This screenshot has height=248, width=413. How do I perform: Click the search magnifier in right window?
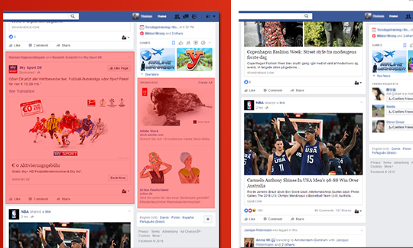[306, 16]
